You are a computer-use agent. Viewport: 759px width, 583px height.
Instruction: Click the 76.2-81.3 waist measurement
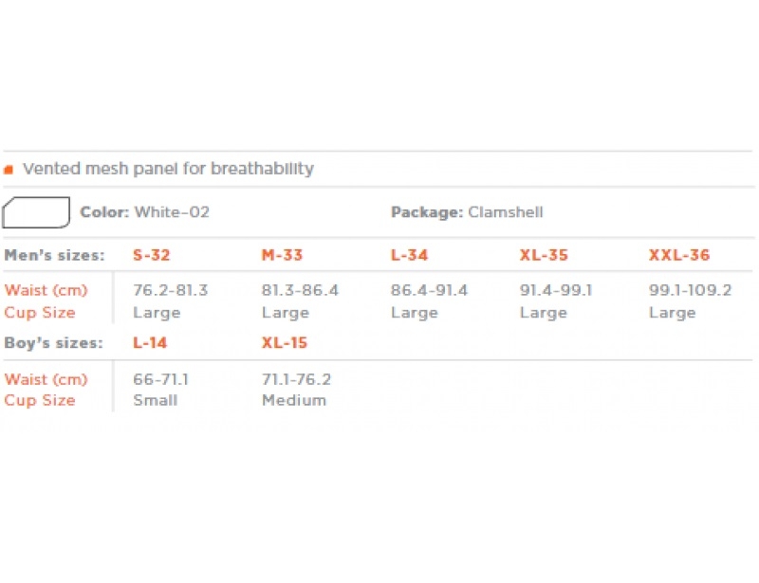click(171, 290)
